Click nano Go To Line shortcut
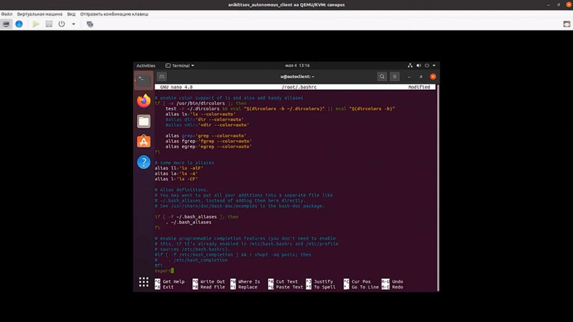 (x=361, y=287)
